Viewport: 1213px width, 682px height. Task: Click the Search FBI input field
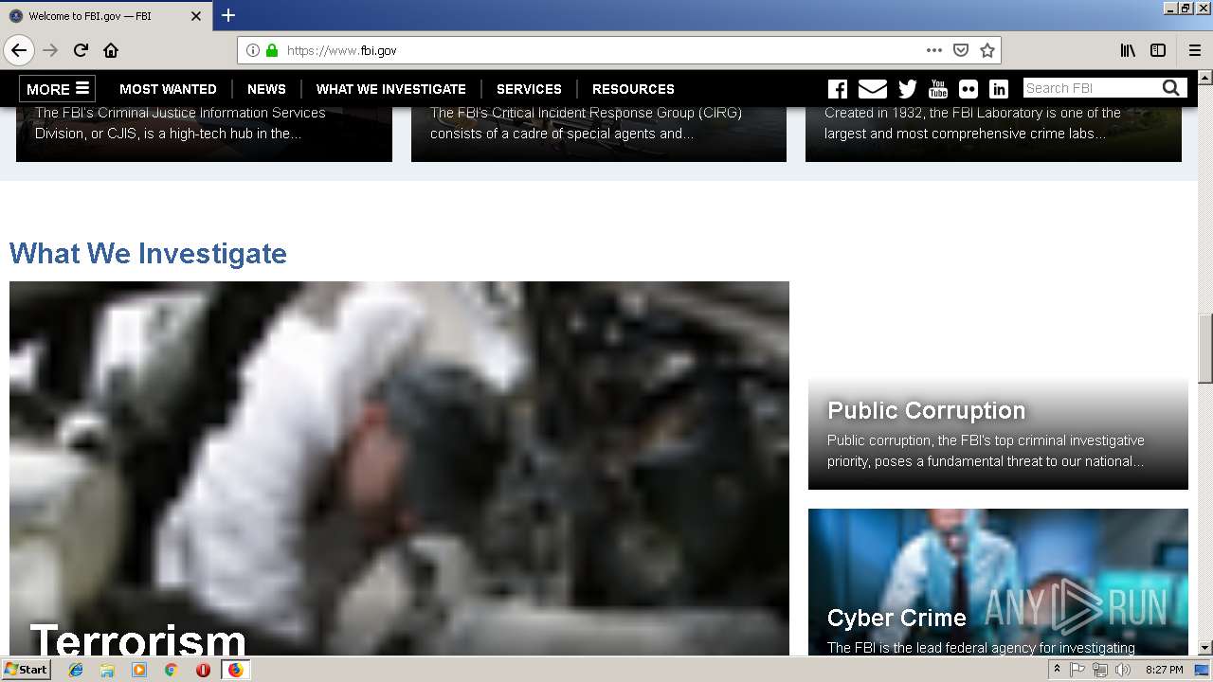(1092, 88)
